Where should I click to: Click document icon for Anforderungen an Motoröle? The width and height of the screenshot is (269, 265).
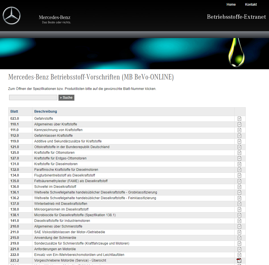pos(239,249)
